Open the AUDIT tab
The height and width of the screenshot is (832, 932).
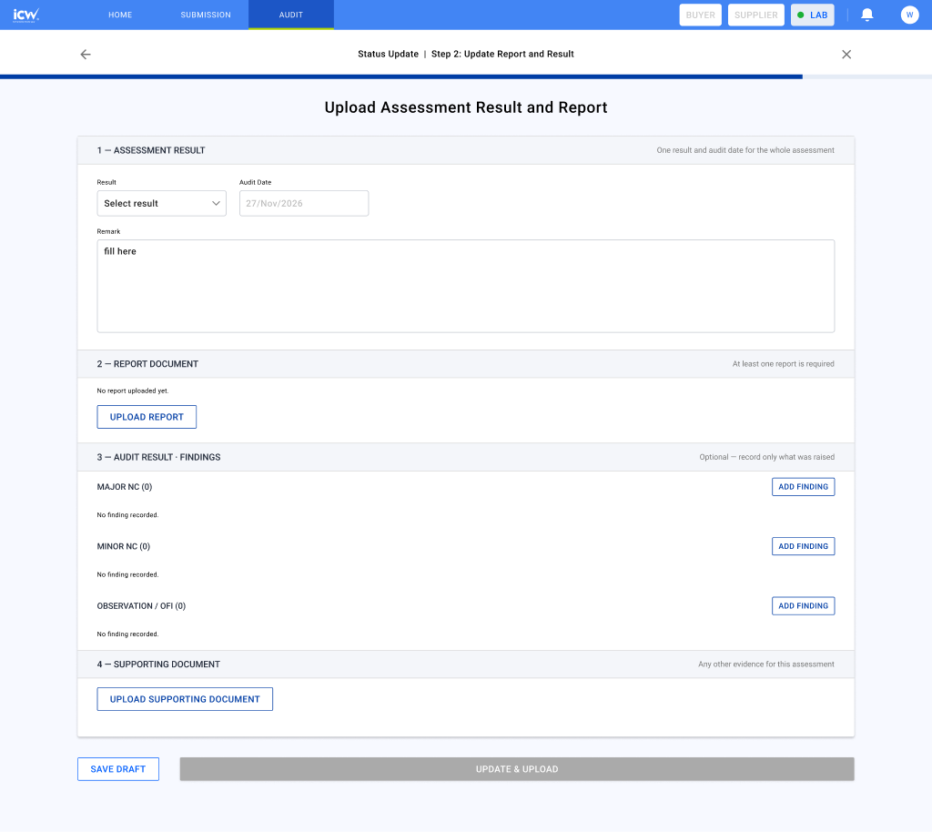pyautogui.click(x=291, y=15)
